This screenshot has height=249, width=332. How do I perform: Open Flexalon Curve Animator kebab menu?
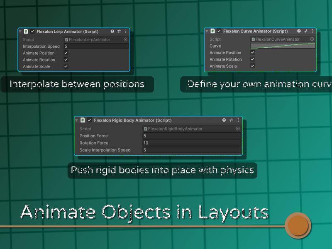pyautogui.click(x=312, y=31)
